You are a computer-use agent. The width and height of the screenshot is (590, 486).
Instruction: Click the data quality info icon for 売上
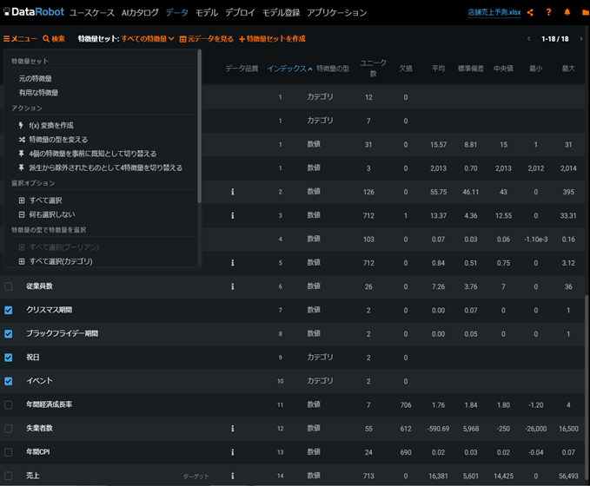pos(233,476)
